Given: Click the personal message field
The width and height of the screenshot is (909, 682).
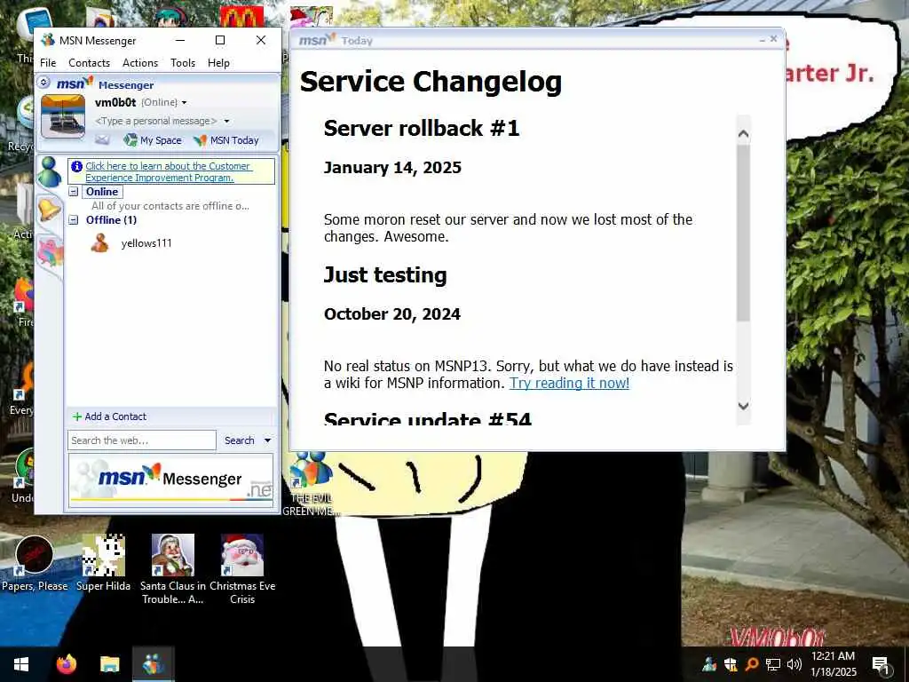Looking at the screenshot, I should (x=156, y=121).
